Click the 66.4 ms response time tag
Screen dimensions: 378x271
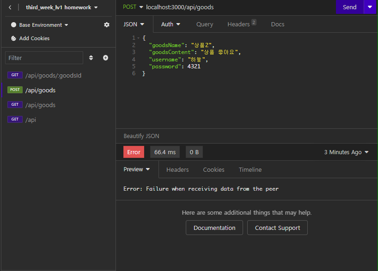click(165, 152)
